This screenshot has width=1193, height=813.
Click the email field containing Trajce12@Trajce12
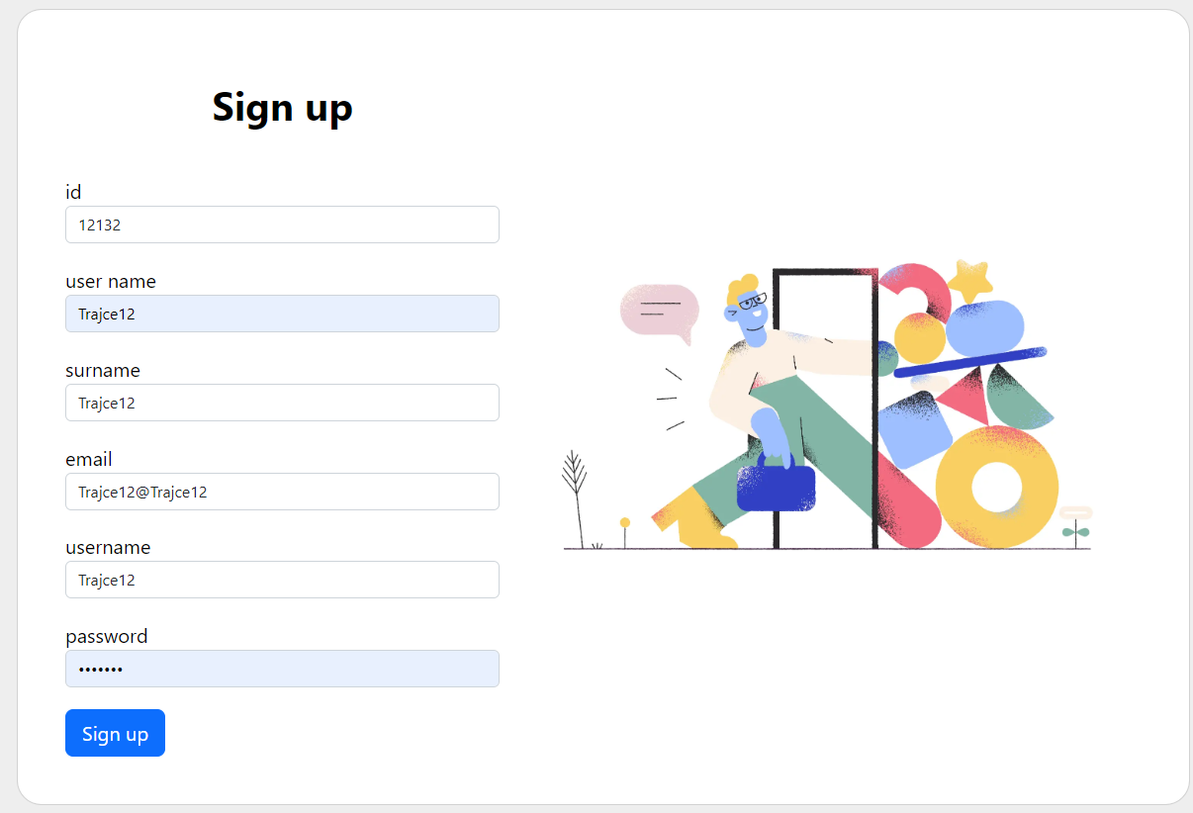tap(282, 492)
